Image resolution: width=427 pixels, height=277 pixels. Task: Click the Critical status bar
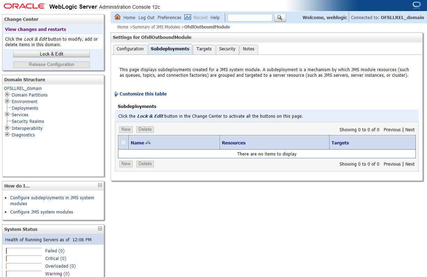(24, 259)
